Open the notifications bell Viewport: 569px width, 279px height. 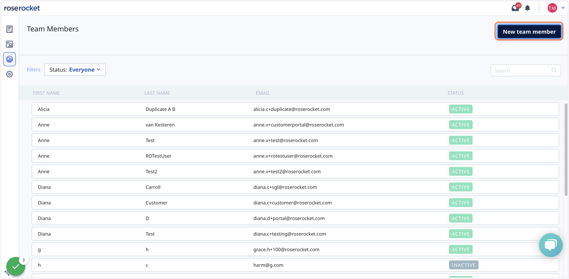(528, 8)
